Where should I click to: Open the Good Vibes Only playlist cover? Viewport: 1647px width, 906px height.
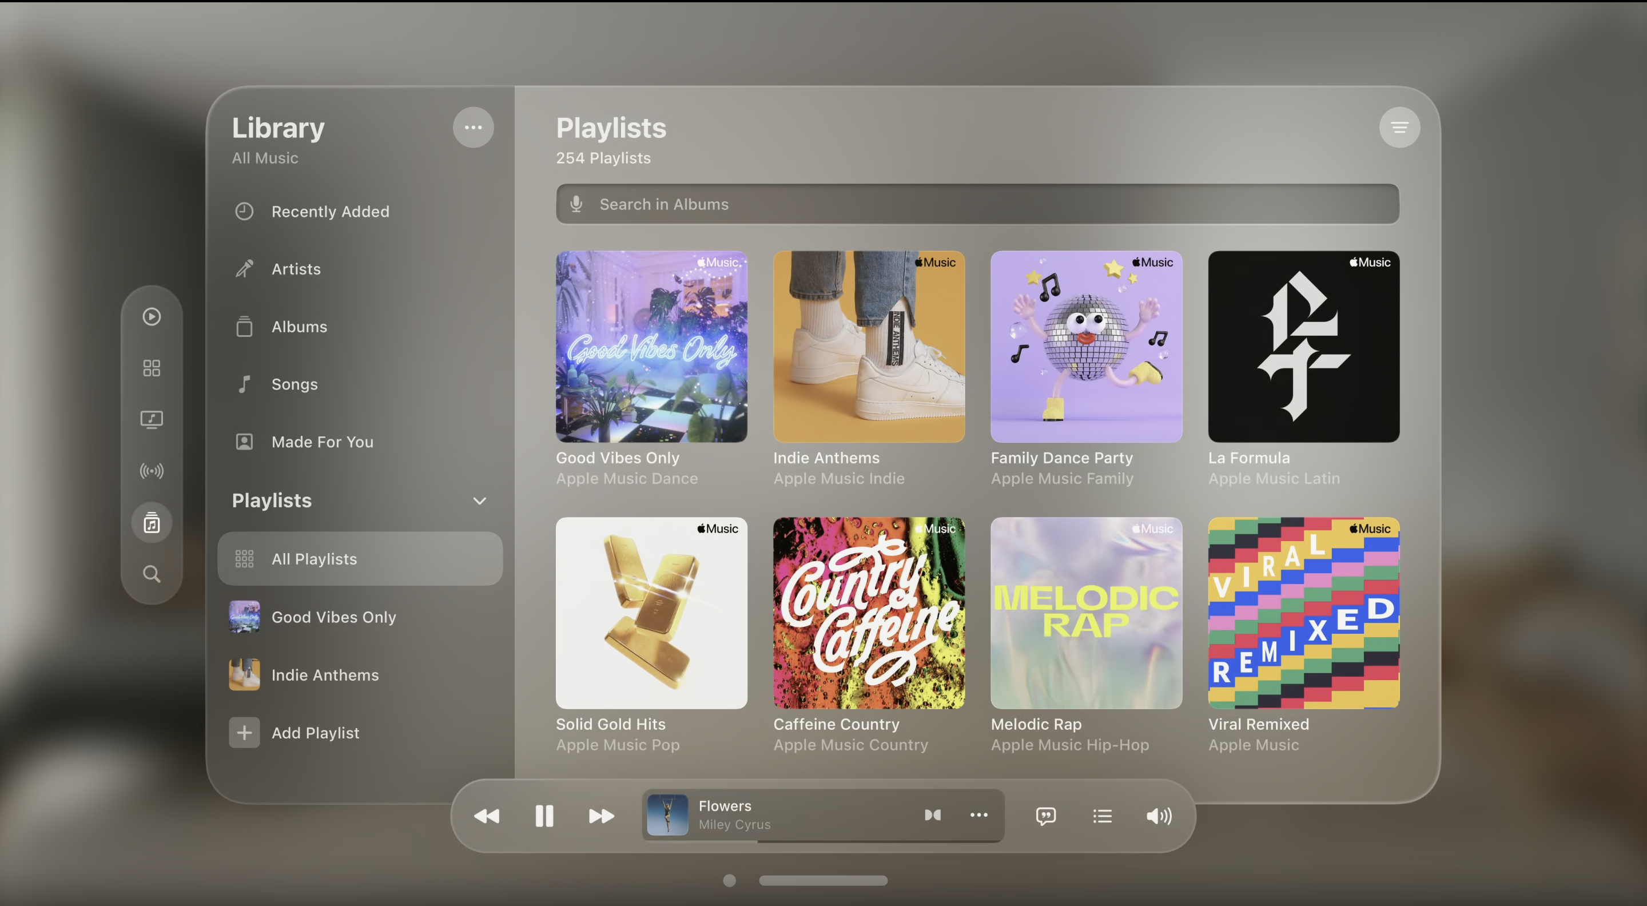pos(651,347)
